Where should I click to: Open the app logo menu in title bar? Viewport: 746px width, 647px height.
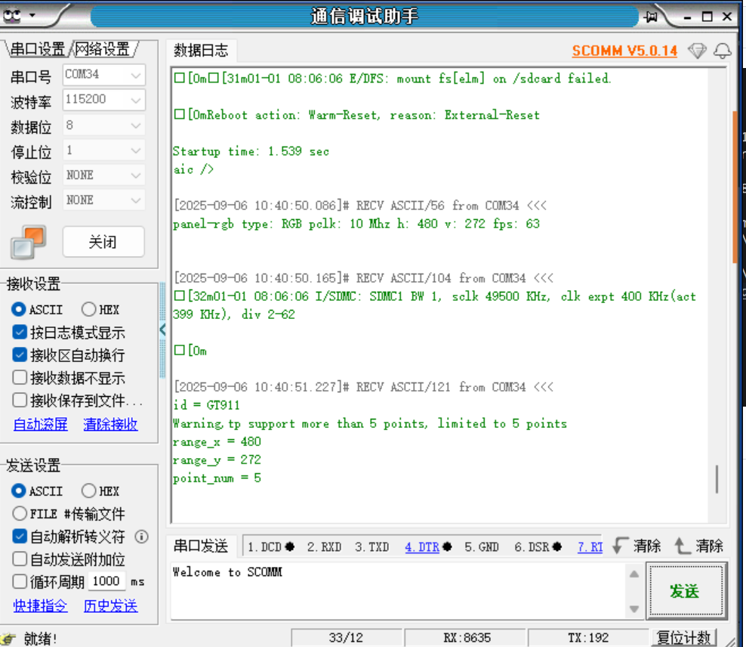coord(13,16)
